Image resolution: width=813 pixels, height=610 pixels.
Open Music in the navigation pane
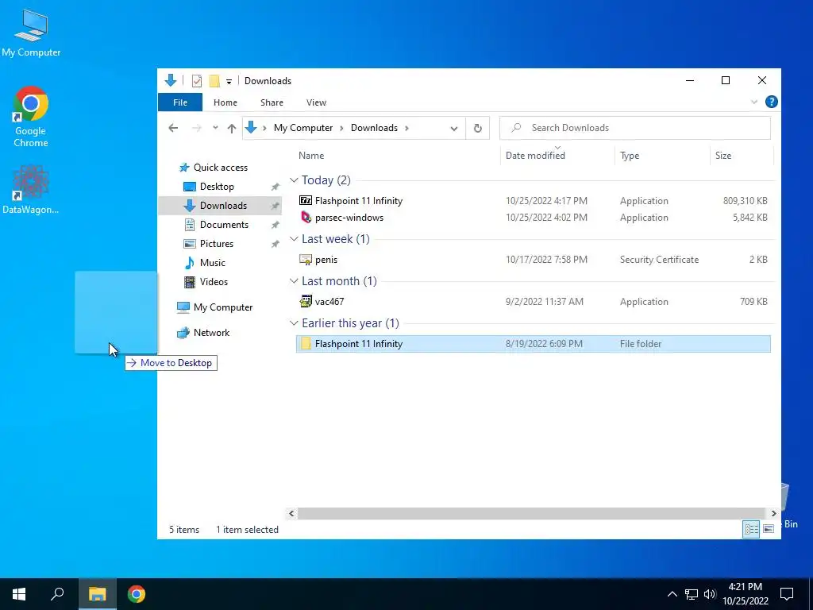tap(213, 263)
